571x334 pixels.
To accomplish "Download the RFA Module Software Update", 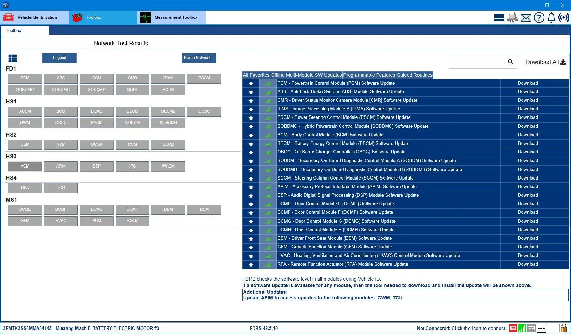I will [528, 264].
